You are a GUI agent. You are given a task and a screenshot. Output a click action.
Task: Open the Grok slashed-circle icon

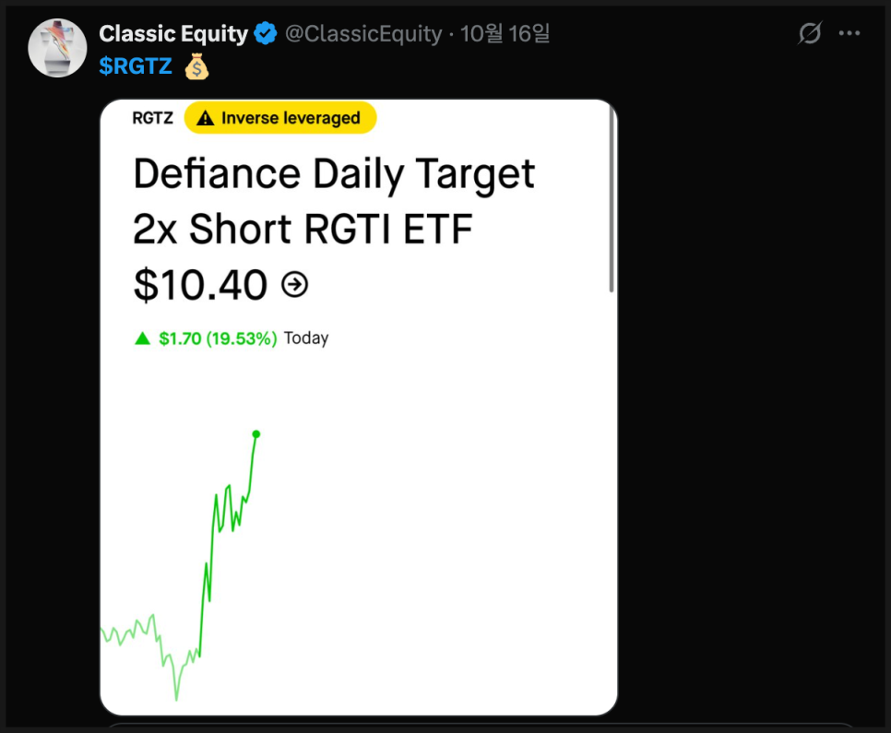point(809,34)
